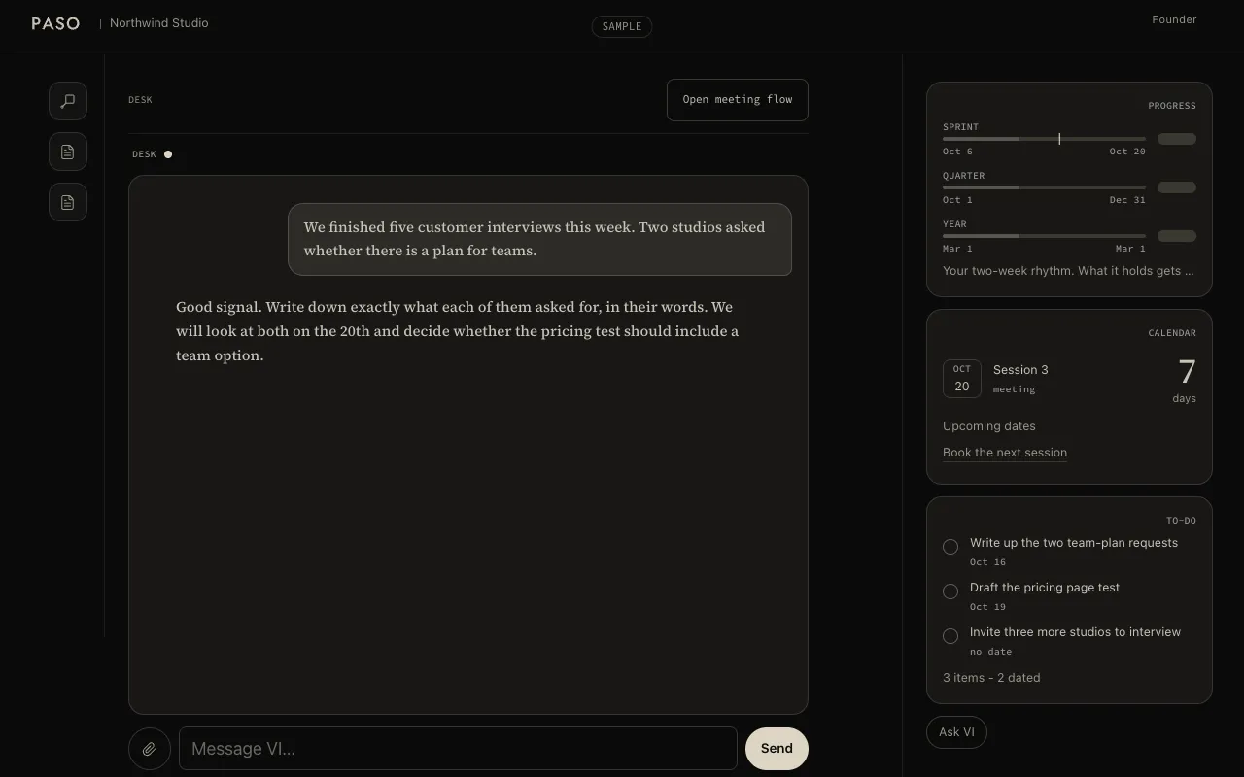Click the PASO logo
The image size is (1244, 777).
(x=55, y=23)
